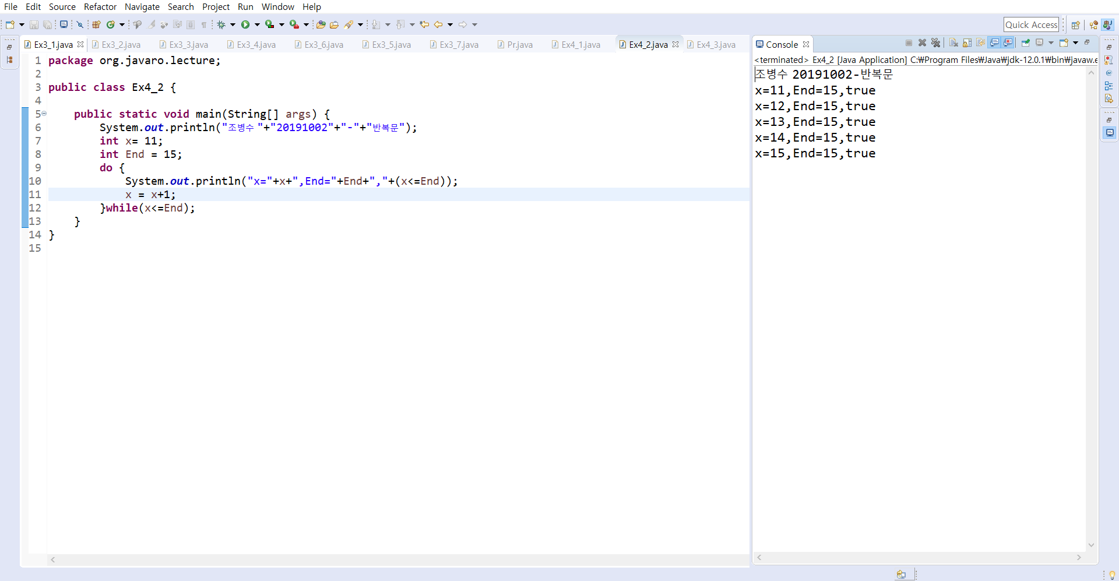The image size is (1119, 581).
Task: Click Console scrollbar down arrow
Action: (1091, 545)
